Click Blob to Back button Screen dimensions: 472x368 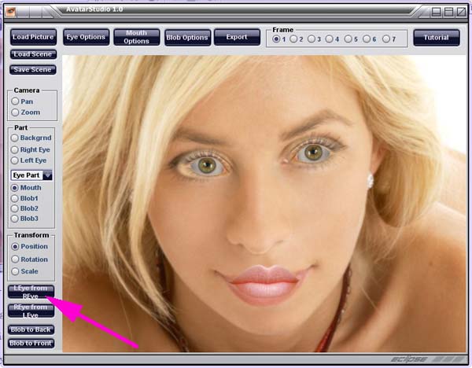(x=31, y=329)
